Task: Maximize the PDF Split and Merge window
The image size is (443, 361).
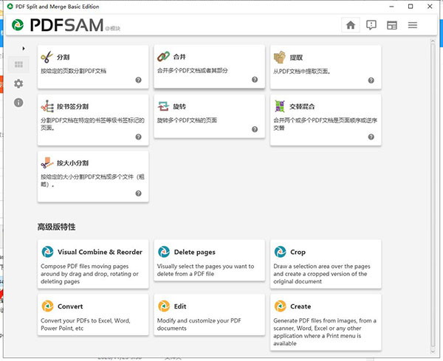Action: [x=411, y=6]
